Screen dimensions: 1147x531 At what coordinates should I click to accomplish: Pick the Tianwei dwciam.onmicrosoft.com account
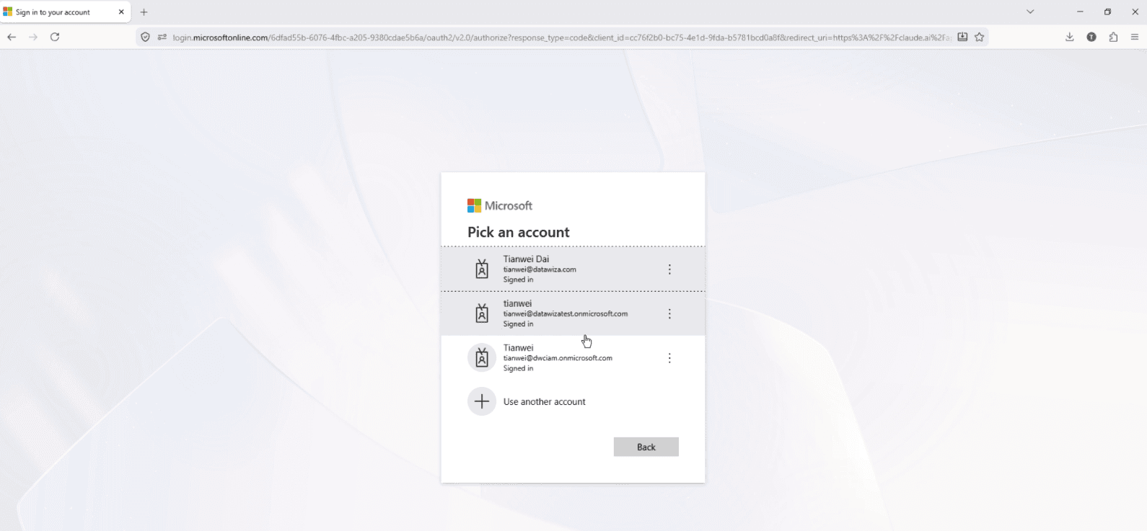[x=573, y=358]
